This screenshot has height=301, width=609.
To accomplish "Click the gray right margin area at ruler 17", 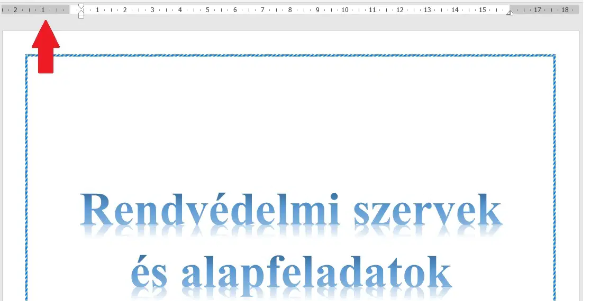I will click(537, 10).
